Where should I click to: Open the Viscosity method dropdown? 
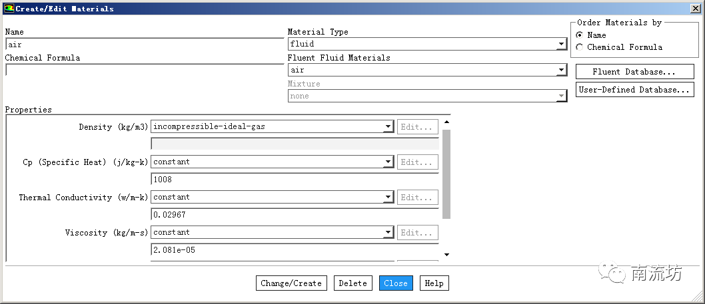[x=388, y=233]
